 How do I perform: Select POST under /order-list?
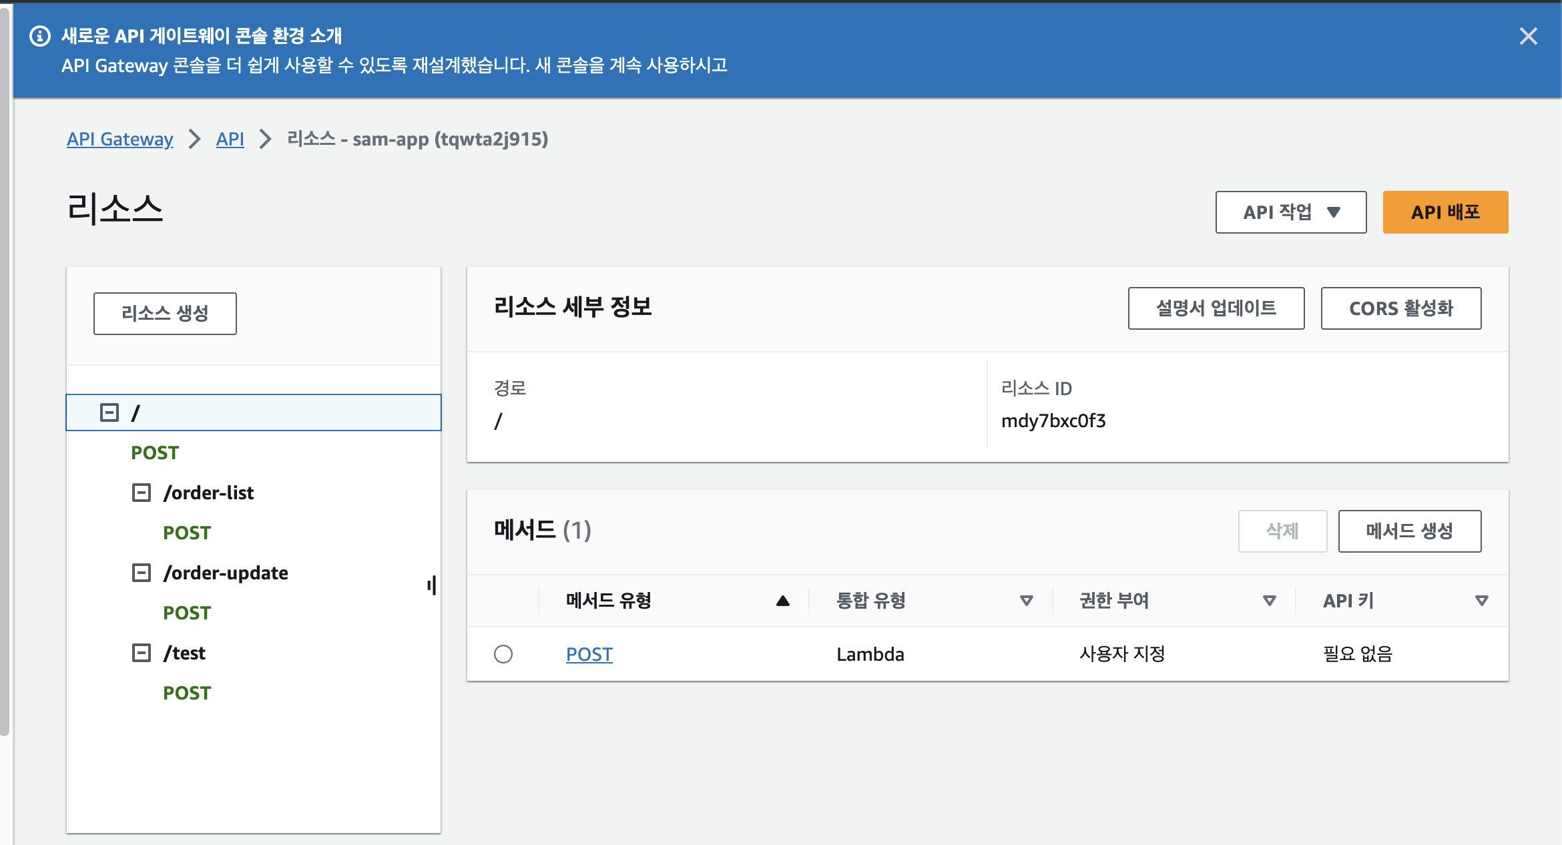[187, 533]
